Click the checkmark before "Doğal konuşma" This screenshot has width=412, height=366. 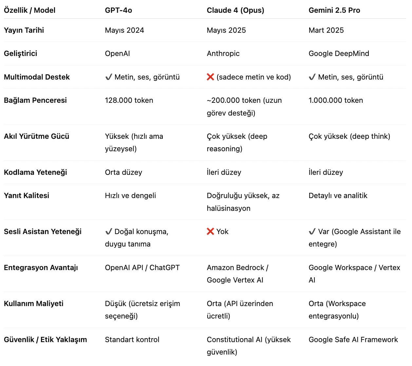[x=109, y=232]
